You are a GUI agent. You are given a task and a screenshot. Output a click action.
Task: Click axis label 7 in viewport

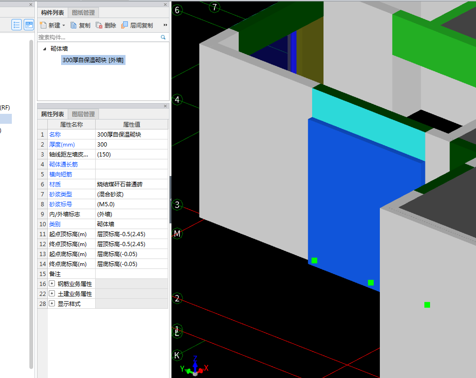215,7
